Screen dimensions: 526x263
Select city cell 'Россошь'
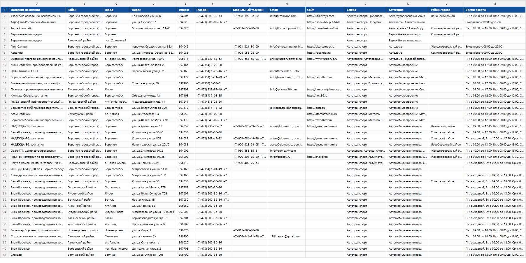click(x=116, y=224)
